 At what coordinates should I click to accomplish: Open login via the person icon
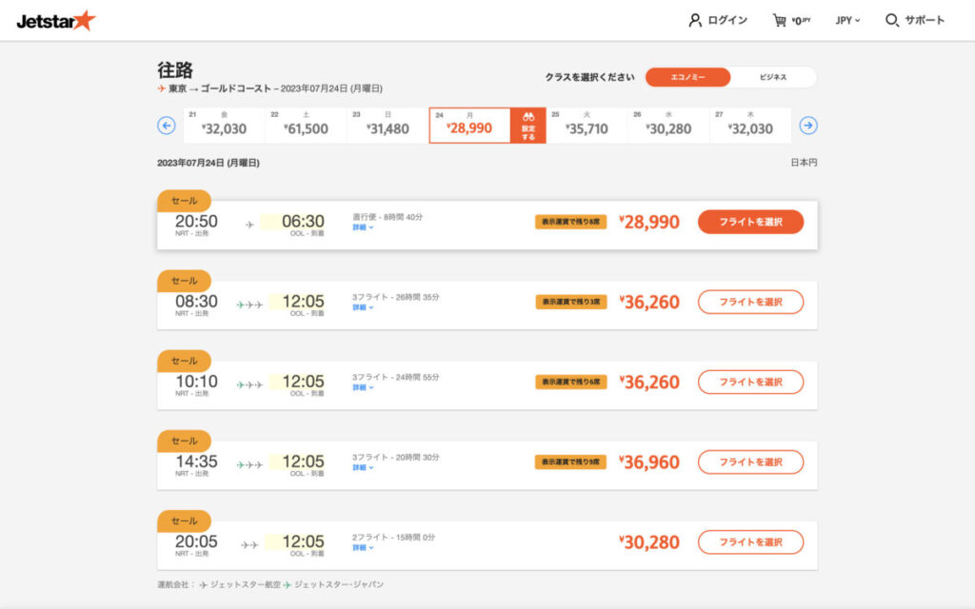pyautogui.click(x=696, y=19)
